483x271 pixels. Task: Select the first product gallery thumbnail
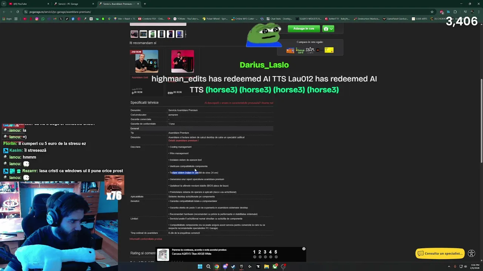[x=134, y=34]
